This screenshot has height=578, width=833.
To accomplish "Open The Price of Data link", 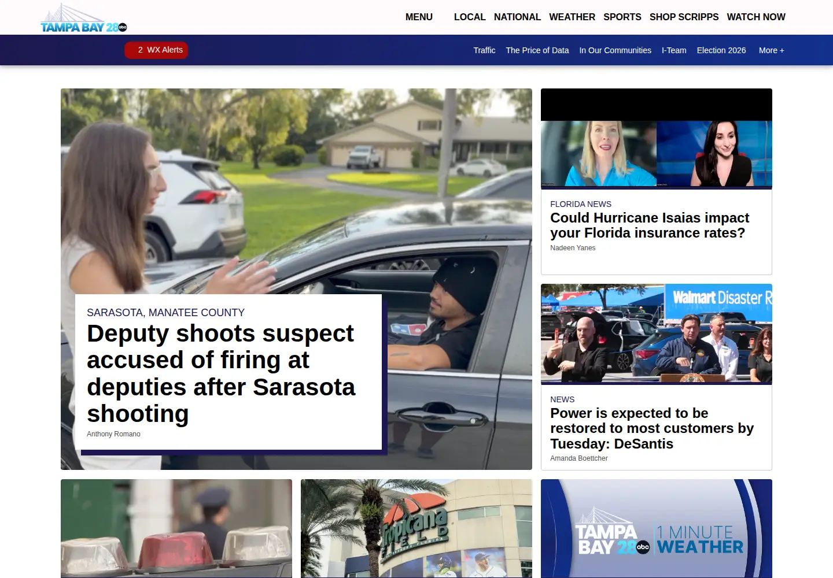I will (537, 50).
